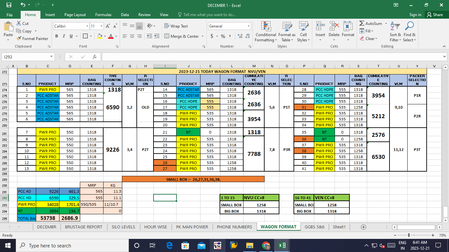
Task: Open Cell Styles gallery
Action: tap(303, 31)
